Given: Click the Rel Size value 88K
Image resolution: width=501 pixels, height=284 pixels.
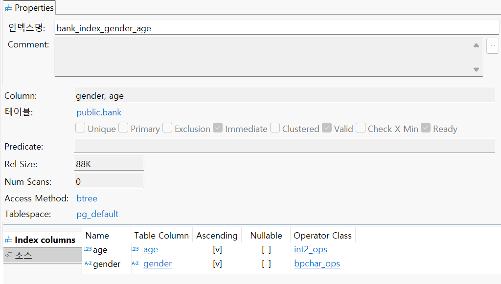Looking at the screenshot, I should [x=109, y=164].
